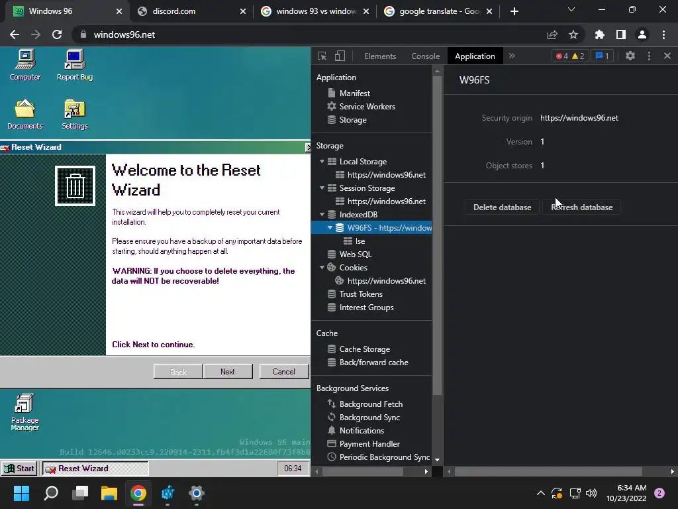
Task: Switch to the discord.com browser tab
Action: (191, 11)
